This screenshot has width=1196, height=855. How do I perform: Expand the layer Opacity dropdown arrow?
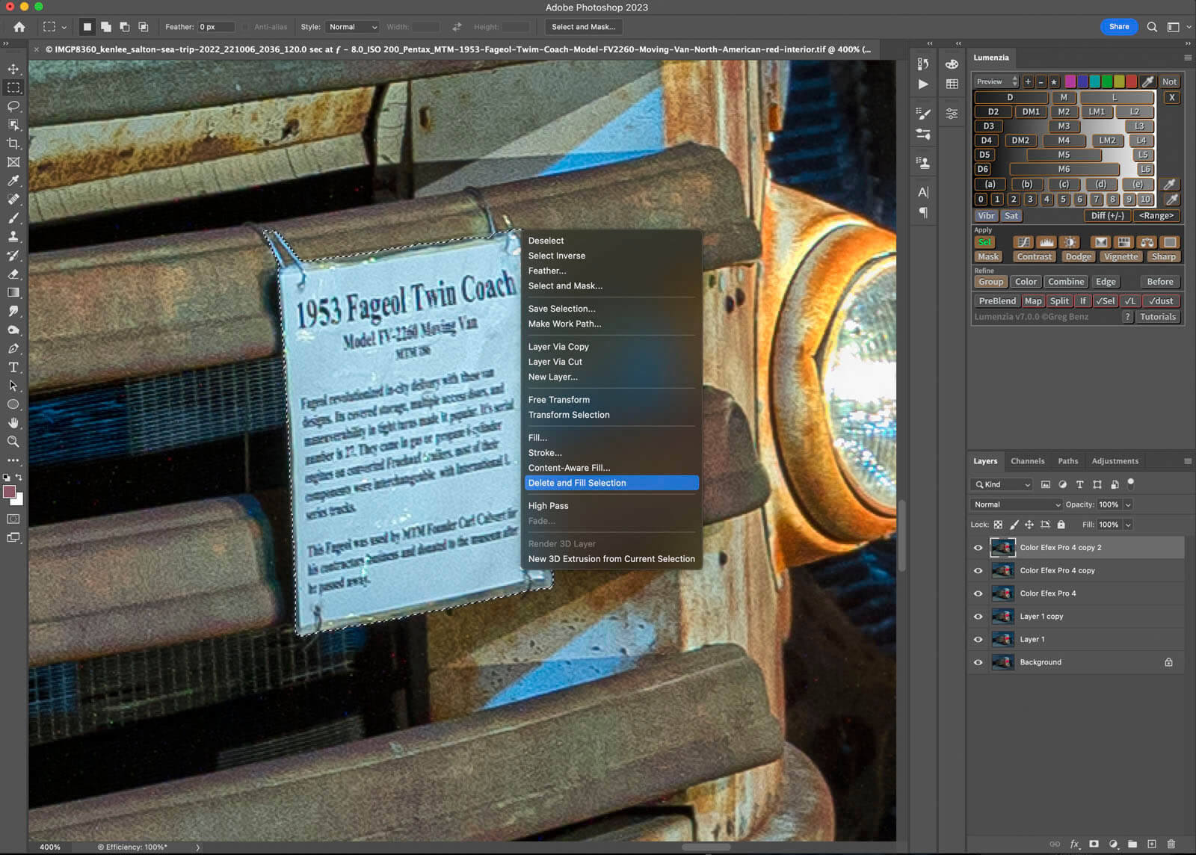point(1128,504)
